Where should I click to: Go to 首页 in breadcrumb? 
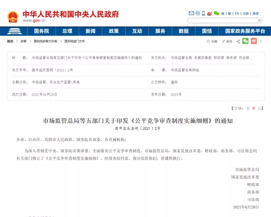tap(10, 41)
